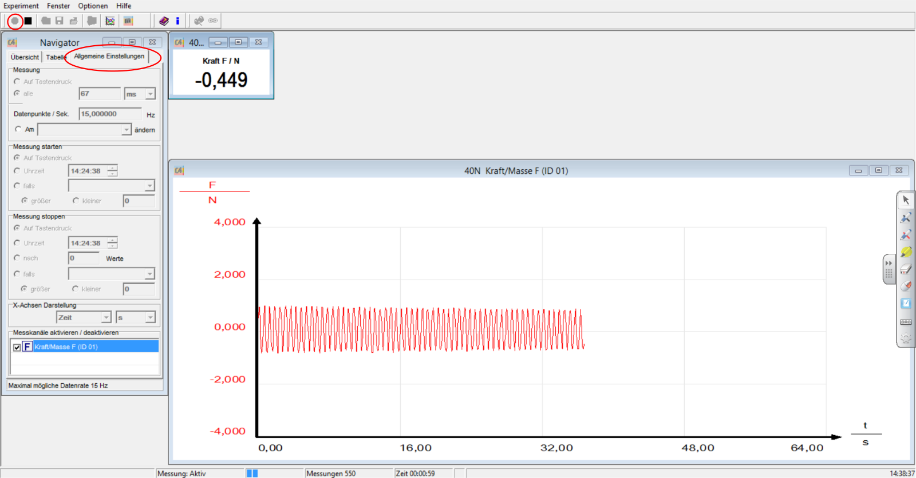Toggle the Kraft/Masse F channel checkbox
This screenshot has width=916, height=478.
pos(17,347)
